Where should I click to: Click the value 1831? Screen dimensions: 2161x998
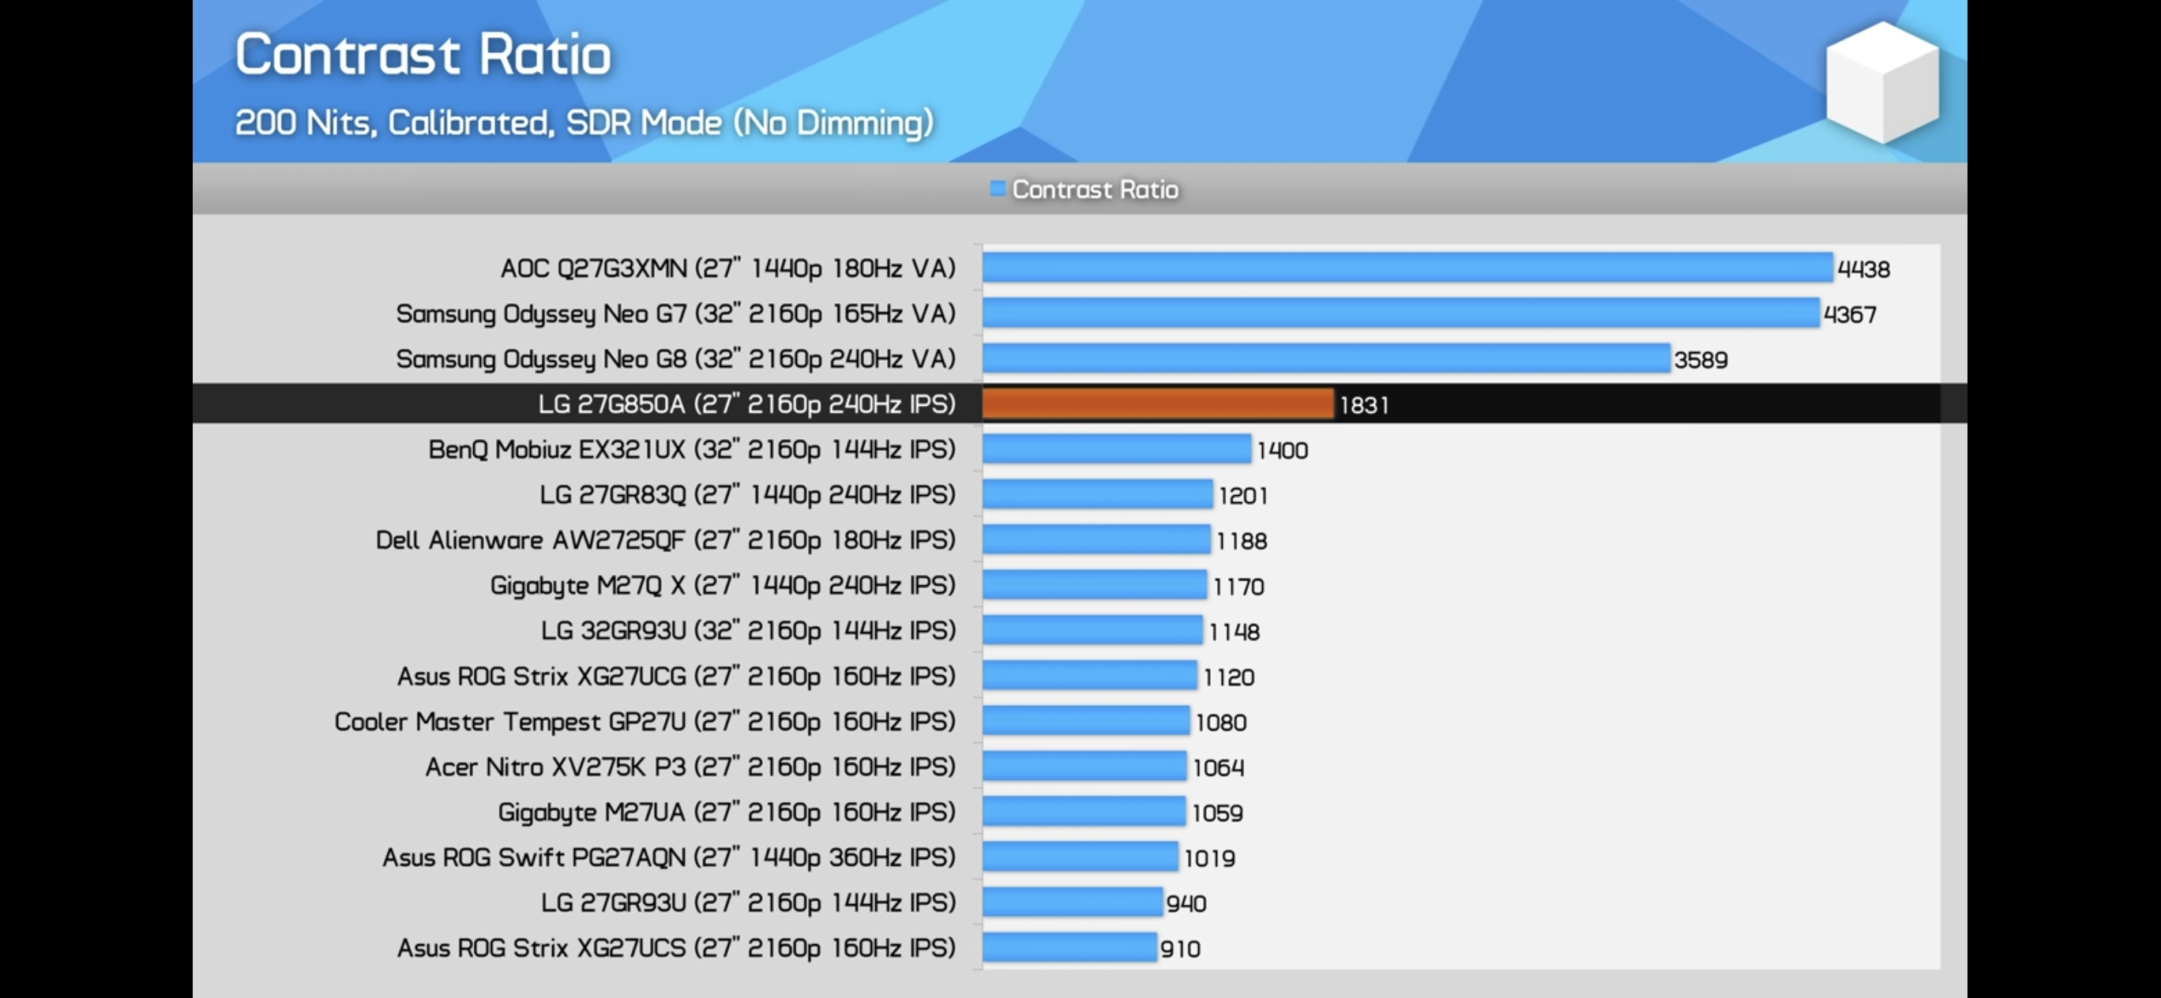(1364, 406)
